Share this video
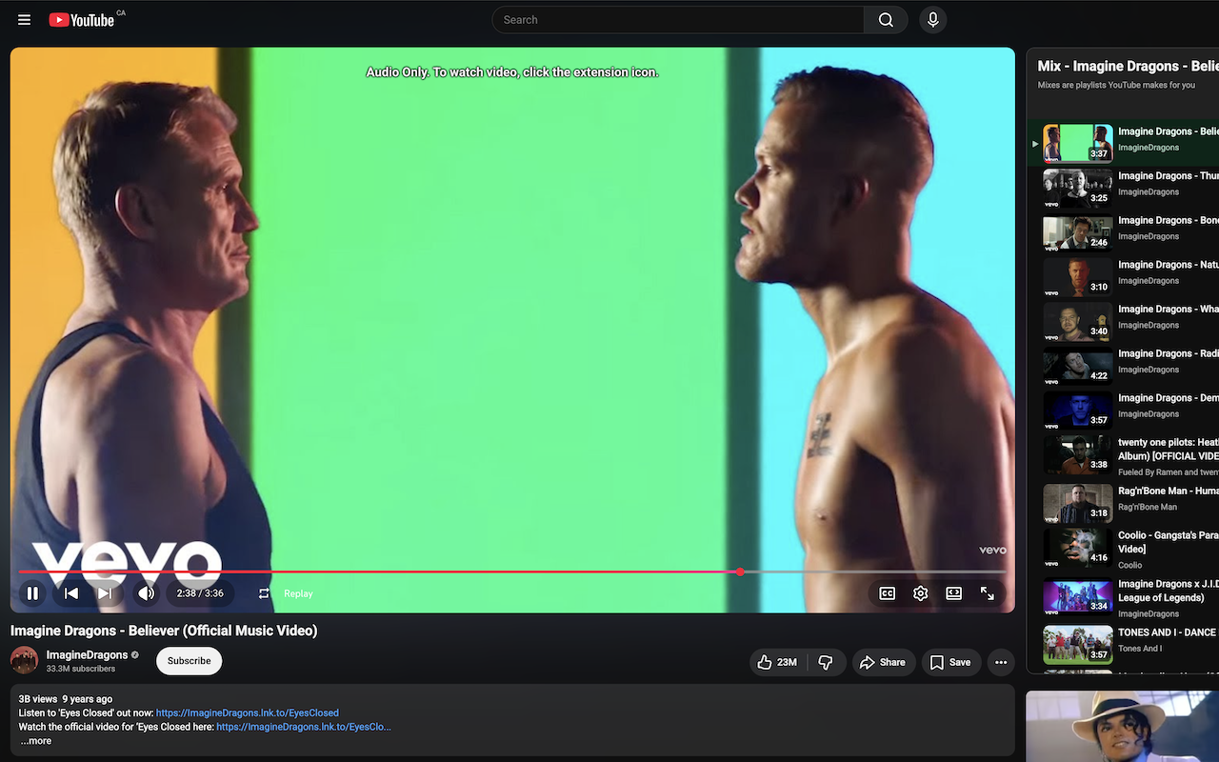The height and width of the screenshot is (762, 1219). pos(883,662)
